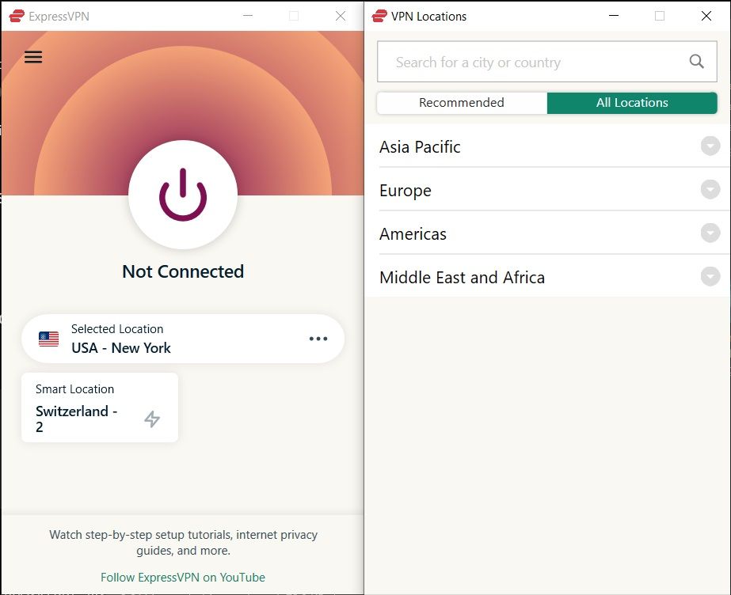Click the Not Connected status text
Viewport: 731px width, 595px height.
pos(182,271)
